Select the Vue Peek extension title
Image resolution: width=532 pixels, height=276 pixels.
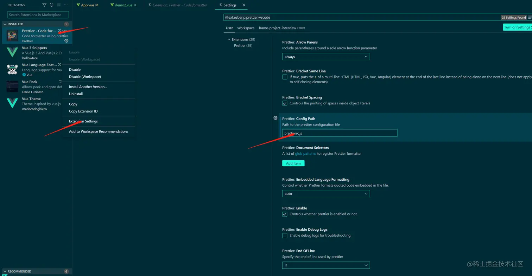[30, 82]
